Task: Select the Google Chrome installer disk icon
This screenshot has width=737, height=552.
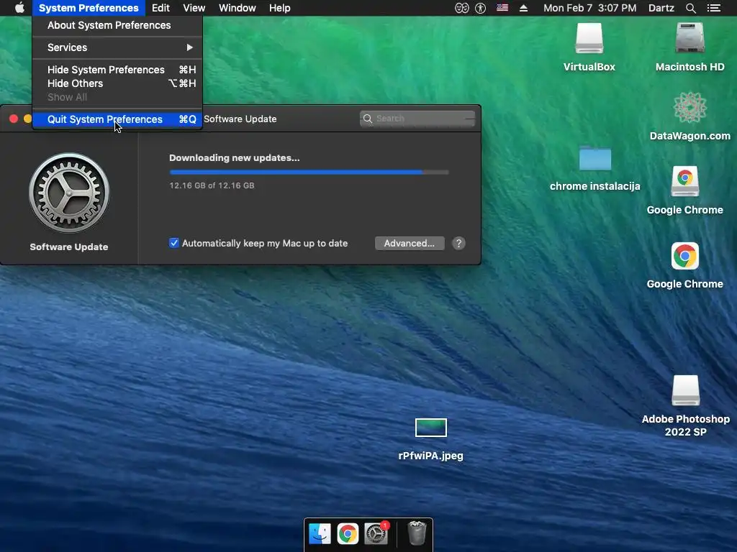Action: click(x=685, y=181)
